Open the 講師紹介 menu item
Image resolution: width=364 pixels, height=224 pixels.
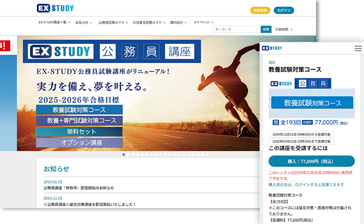point(178,23)
